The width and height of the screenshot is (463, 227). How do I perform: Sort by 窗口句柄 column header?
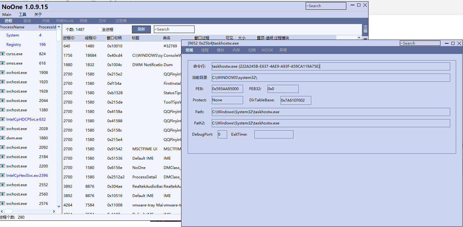pyautogui.click(x=119, y=38)
